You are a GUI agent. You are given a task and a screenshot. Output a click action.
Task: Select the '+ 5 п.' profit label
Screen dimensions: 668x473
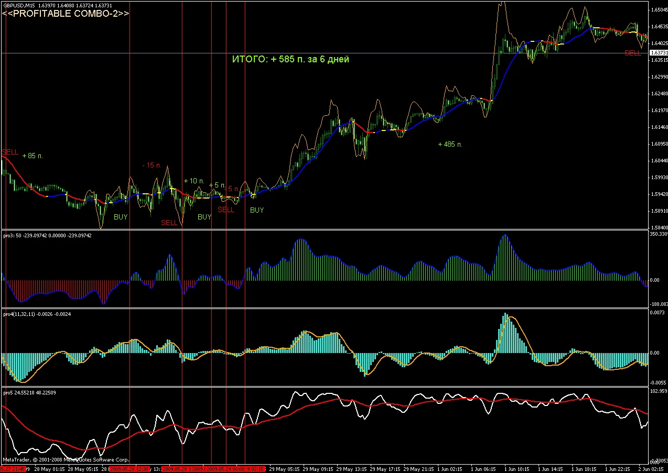217,185
